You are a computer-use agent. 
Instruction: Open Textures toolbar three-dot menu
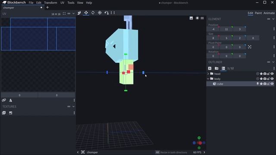(x=74, y=113)
